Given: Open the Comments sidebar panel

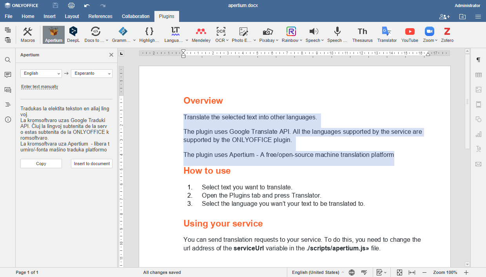Looking at the screenshot, I should pyautogui.click(x=7, y=75).
